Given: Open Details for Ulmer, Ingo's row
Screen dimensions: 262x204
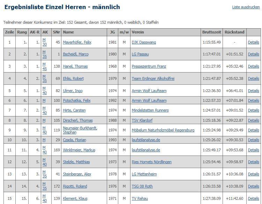Looking at the screenshot, I should (253, 91).
